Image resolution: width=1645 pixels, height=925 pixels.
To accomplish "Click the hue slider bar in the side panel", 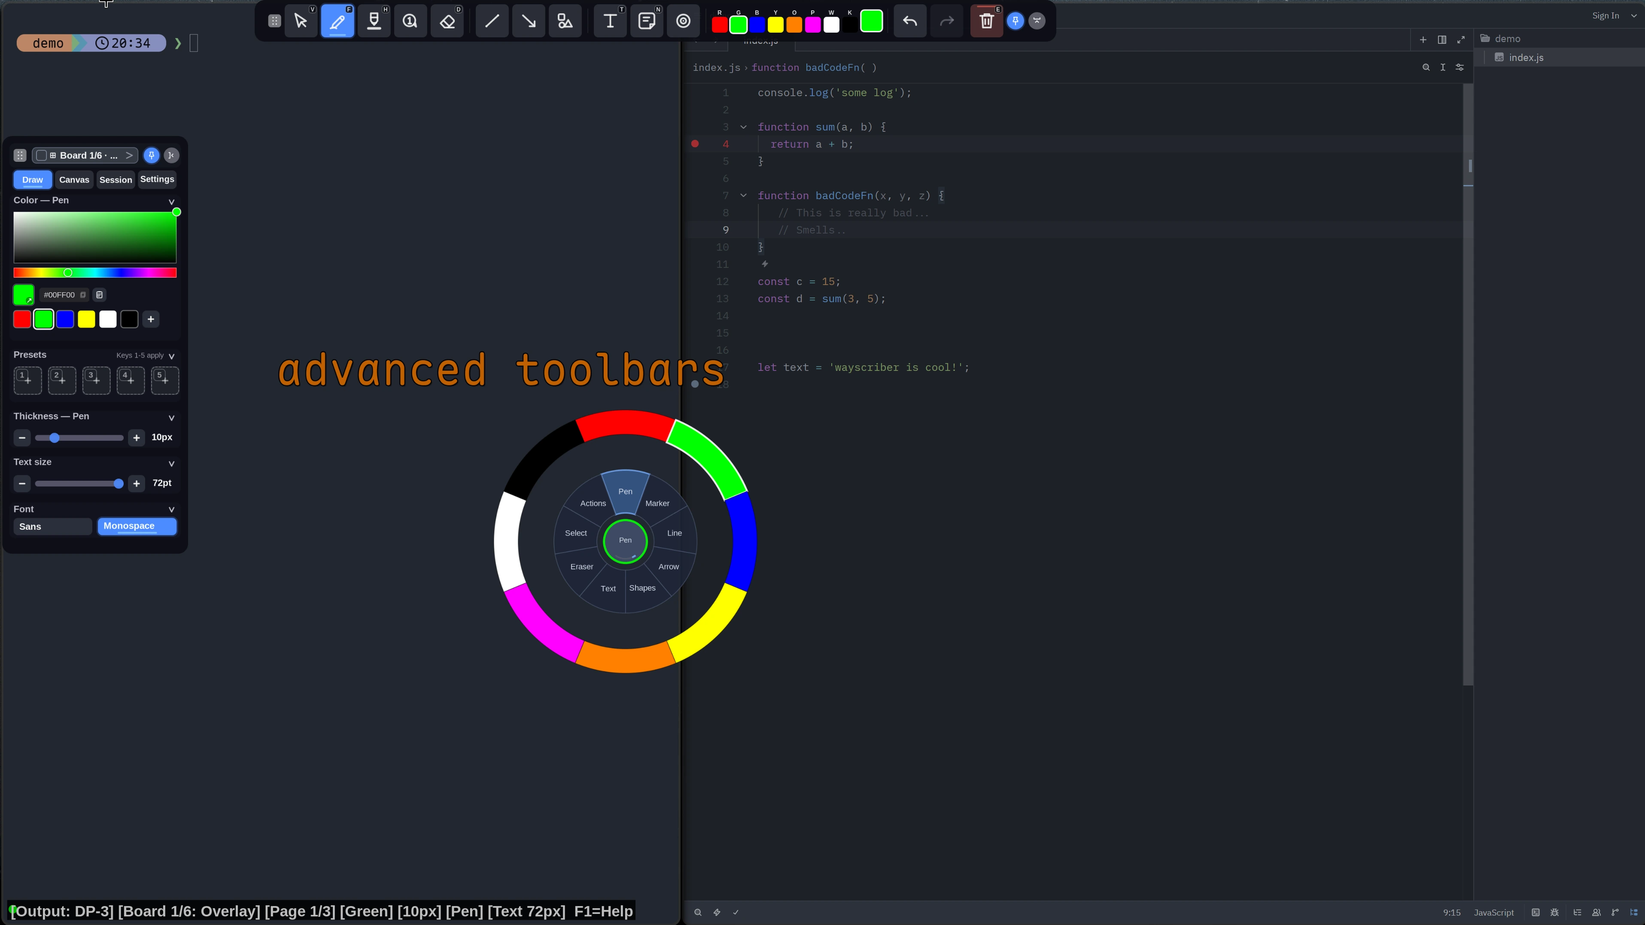I will pyautogui.click(x=95, y=273).
